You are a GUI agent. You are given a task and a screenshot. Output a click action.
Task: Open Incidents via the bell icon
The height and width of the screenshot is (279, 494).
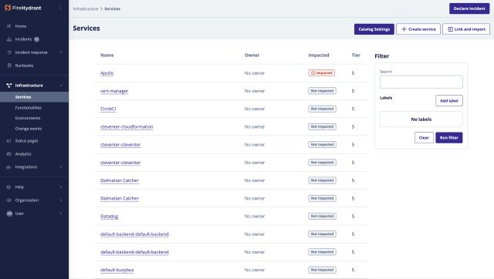[8, 39]
